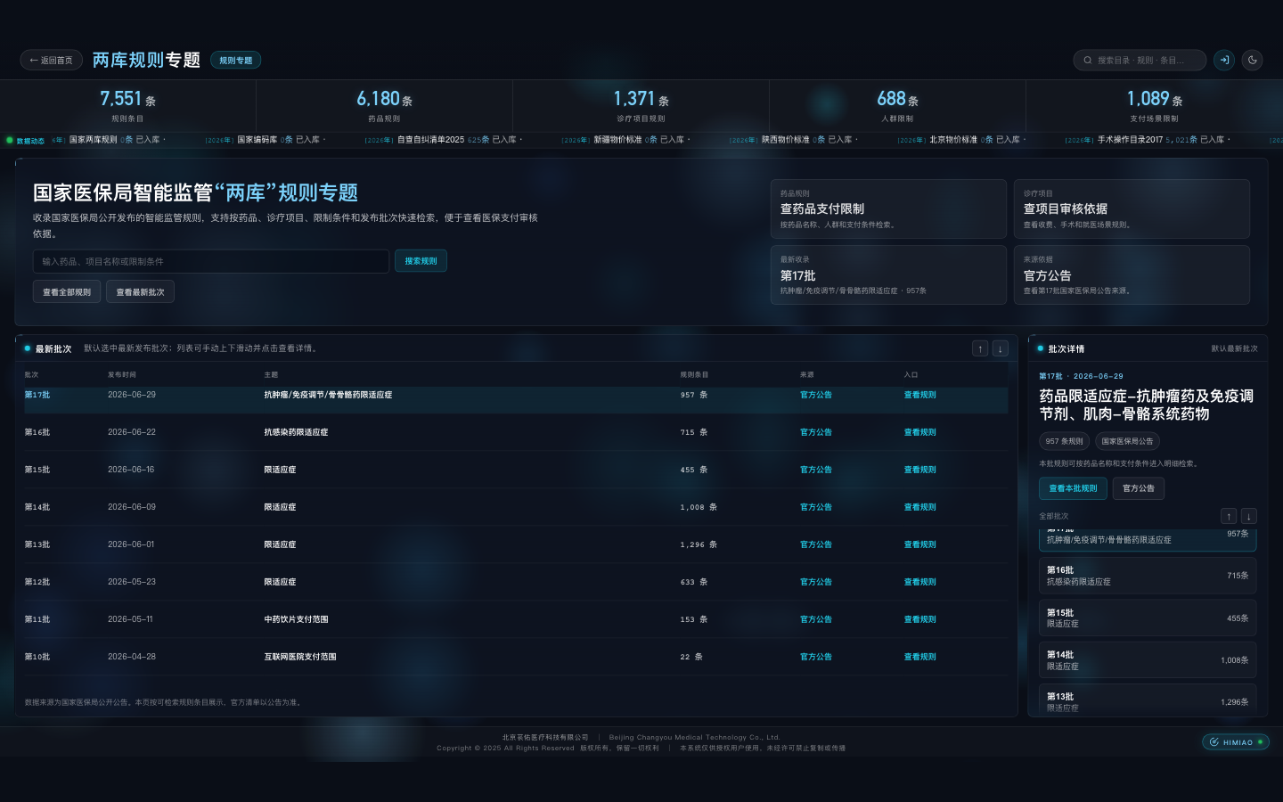This screenshot has height=802, width=1283.
Task: Open 查药品支付限制 card
Action: point(888,209)
